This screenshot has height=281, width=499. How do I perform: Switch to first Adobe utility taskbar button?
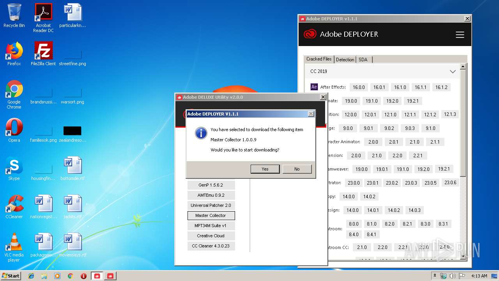[97, 276]
